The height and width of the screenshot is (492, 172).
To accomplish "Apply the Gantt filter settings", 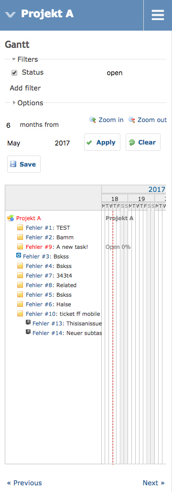I will (102, 142).
